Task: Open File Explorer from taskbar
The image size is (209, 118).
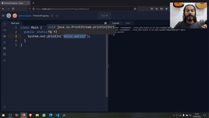Action: [x=37, y=115]
